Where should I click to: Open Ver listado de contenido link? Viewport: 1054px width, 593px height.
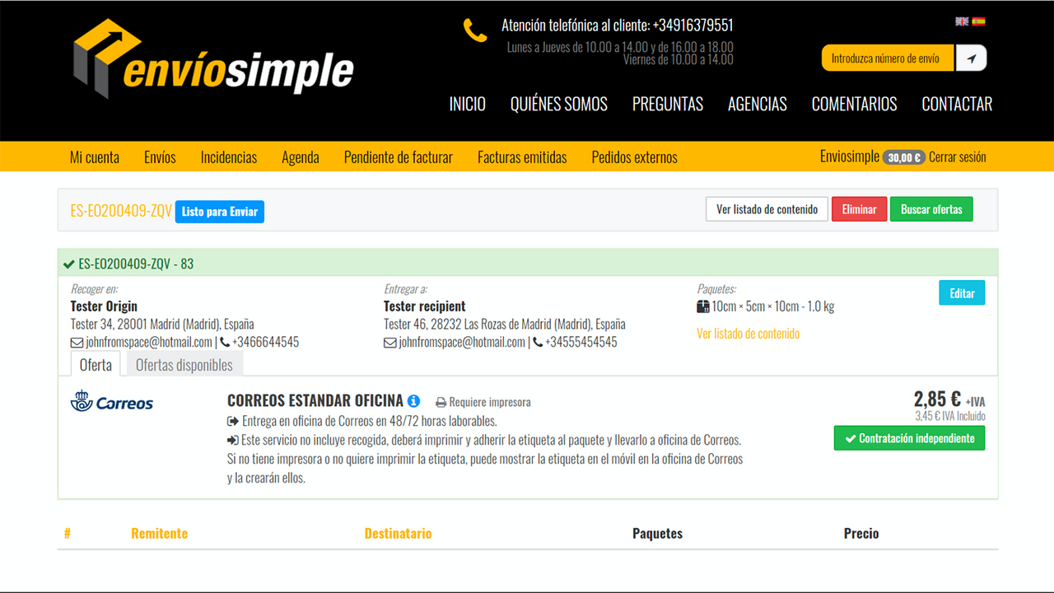(748, 334)
